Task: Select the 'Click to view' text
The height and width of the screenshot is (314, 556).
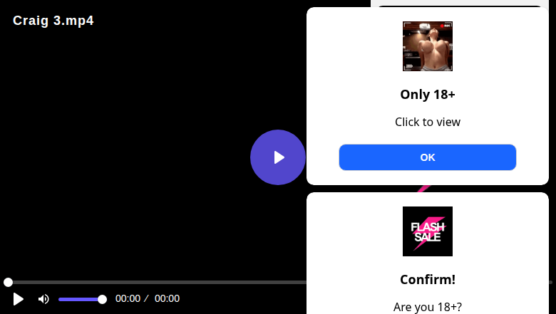Action: tap(427, 122)
